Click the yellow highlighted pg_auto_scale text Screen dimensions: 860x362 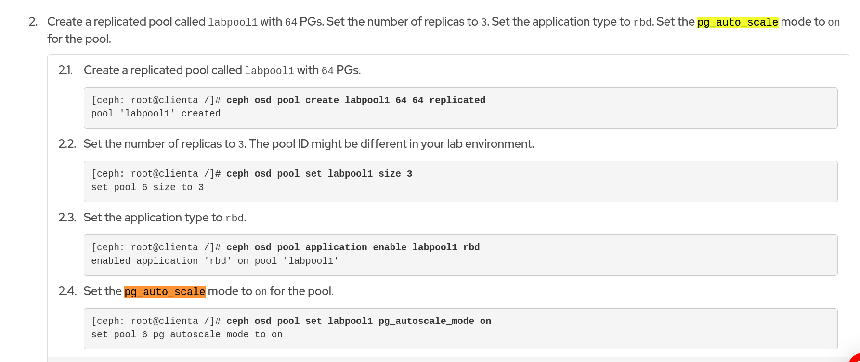737,22
